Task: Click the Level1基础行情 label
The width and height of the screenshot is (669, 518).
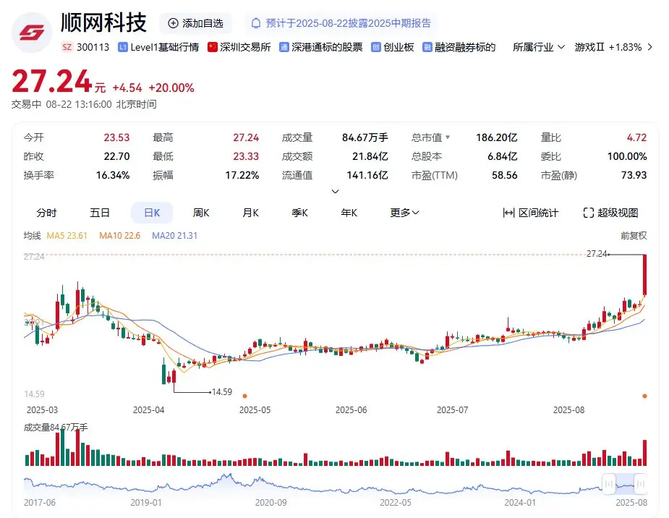Action: coord(165,47)
